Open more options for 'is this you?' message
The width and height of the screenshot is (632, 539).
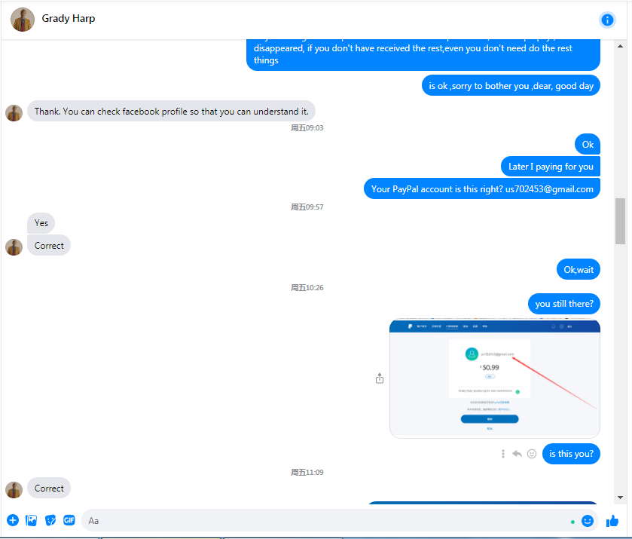pos(502,454)
